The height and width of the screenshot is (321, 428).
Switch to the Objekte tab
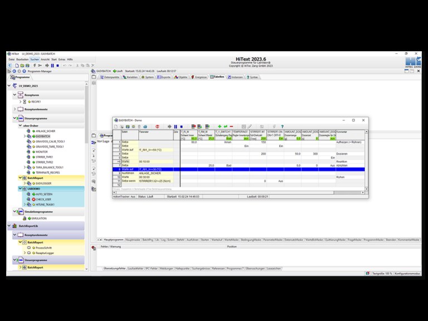pos(181,77)
